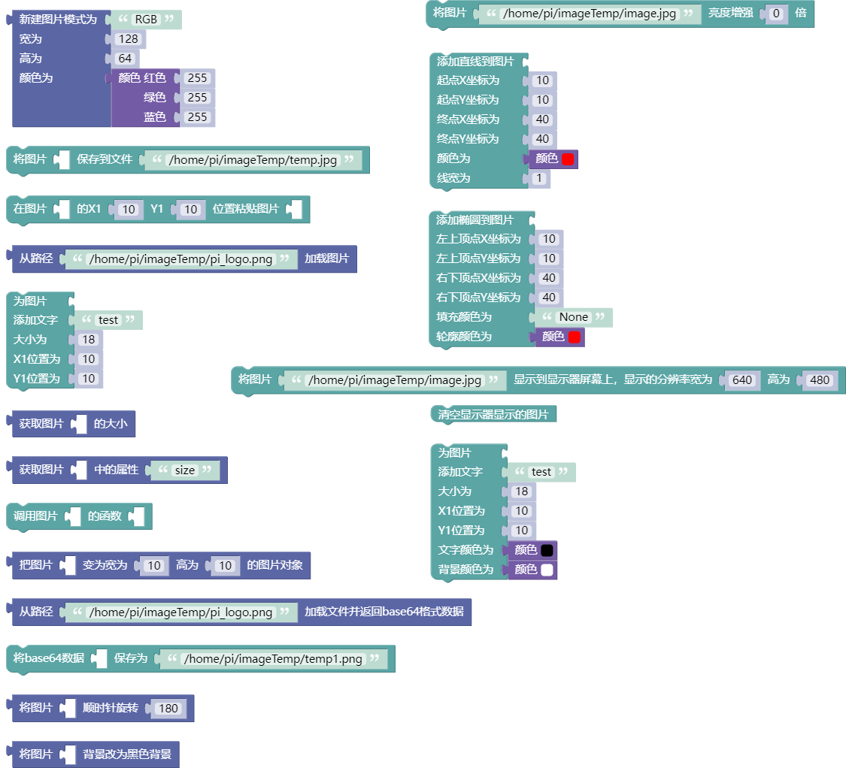Edit the ellipse top-left X (左上顶点X坐标为) value
Screen dimensions: 846x768
click(x=549, y=239)
